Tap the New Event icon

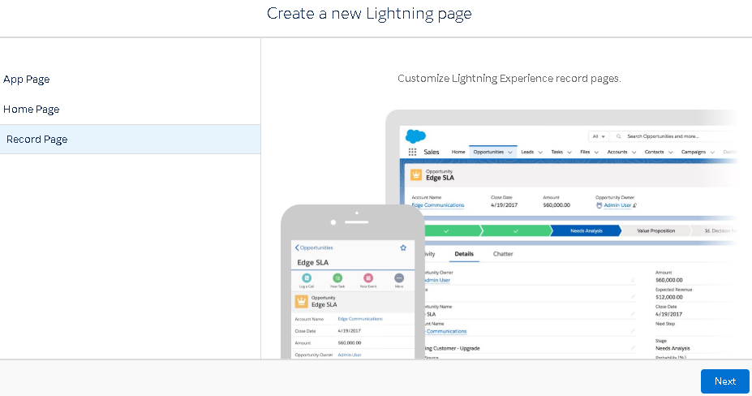tap(368, 278)
